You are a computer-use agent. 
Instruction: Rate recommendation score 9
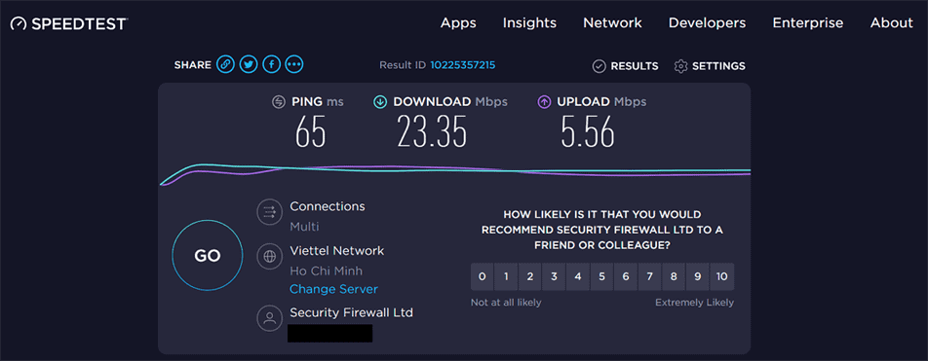pyautogui.click(x=698, y=276)
